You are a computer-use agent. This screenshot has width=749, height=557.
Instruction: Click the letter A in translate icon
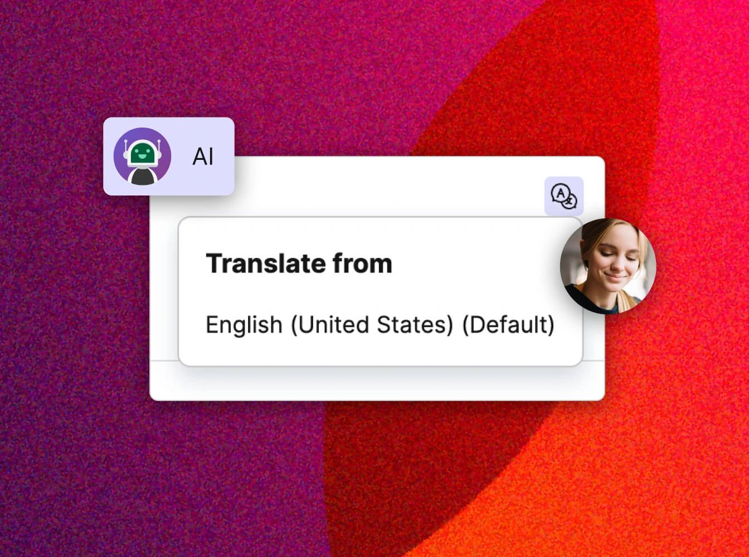(560, 193)
